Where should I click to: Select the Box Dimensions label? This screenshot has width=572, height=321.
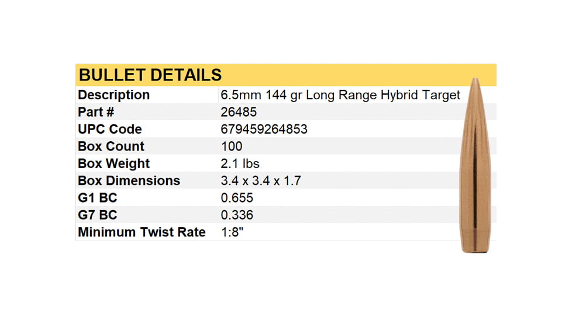click(x=129, y=181)
